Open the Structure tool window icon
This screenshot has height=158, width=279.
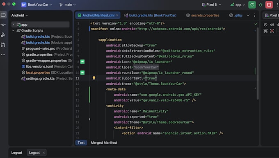tap(3, 35)
